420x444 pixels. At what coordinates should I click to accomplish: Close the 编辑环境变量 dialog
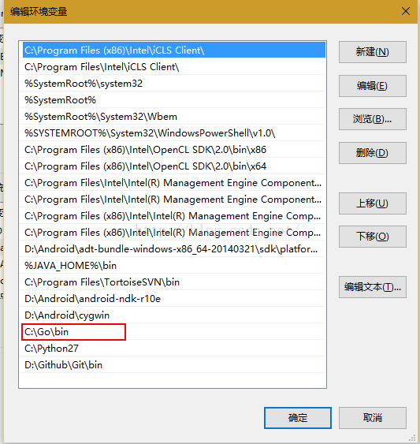(x=406, y=11)
